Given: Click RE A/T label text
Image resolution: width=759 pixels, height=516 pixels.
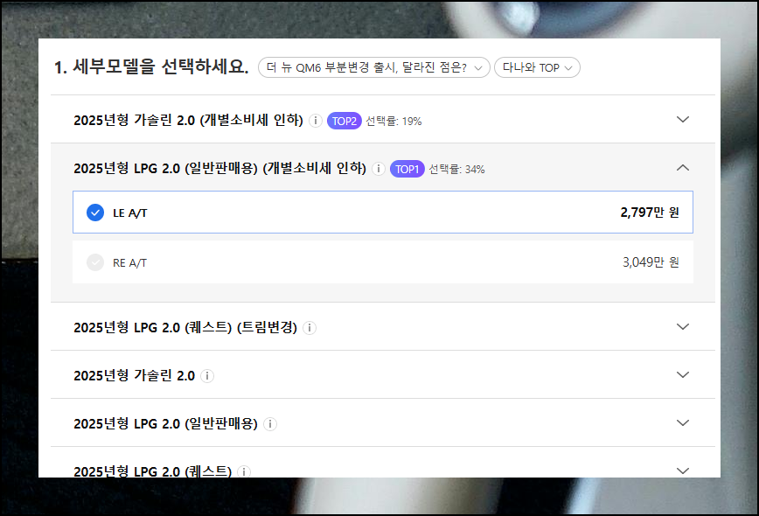Looking at the screenshot, I should coord(129,263).
